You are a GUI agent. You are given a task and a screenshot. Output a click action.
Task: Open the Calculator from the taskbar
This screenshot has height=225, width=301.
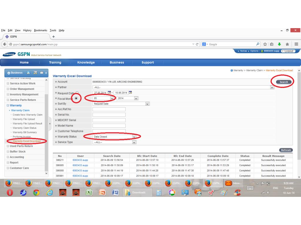coord(159,192)
